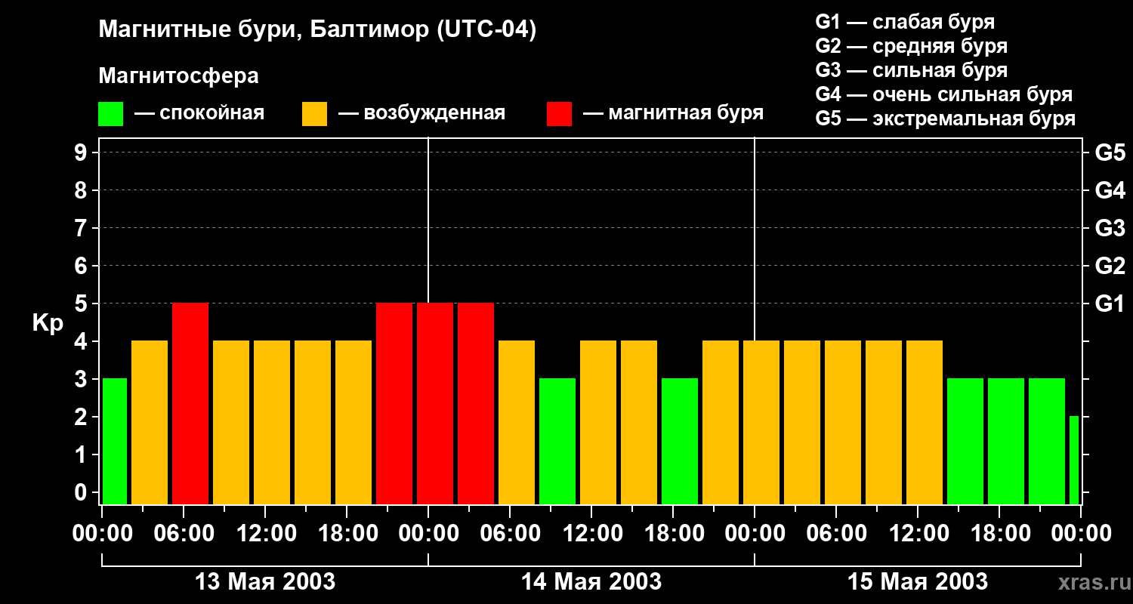Click the first green bar at chart start
The height and width of the screenshot is (604, 1133).
pyautogui.click(x=115, y=441)
